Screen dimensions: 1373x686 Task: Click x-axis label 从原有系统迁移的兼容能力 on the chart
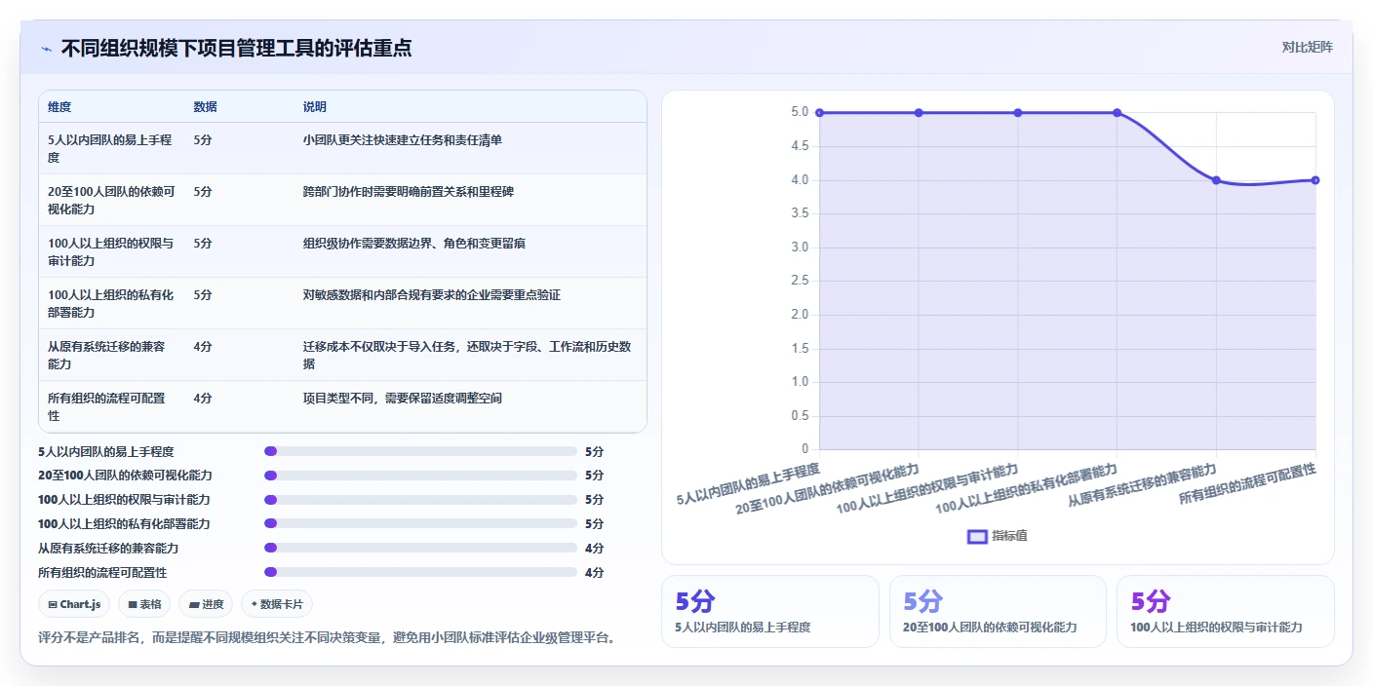[x=1141, y=485]
